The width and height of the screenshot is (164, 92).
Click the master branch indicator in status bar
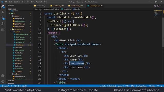coord(5,86)
